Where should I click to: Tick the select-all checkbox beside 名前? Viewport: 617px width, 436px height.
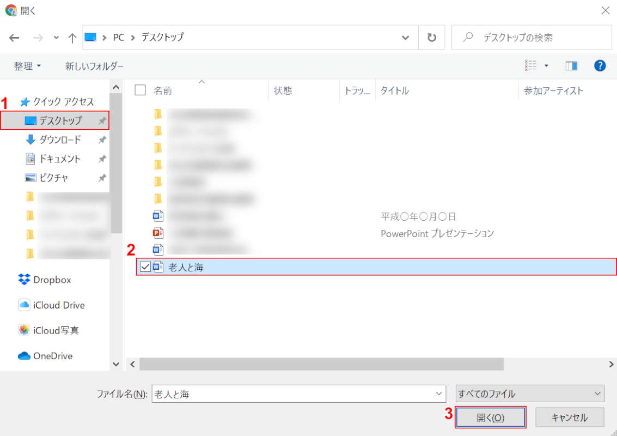(x=140, y=90)
